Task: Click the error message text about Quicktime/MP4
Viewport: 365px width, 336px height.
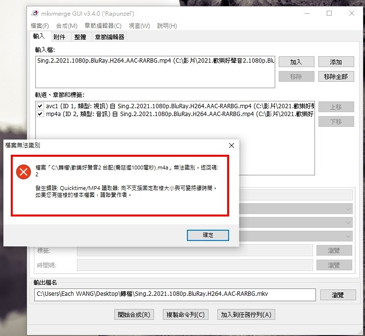Action: (126, 191)
